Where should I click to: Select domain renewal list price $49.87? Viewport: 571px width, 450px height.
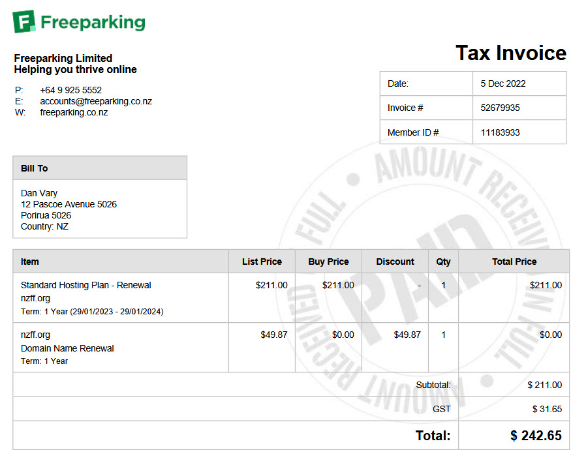point(274,335)
